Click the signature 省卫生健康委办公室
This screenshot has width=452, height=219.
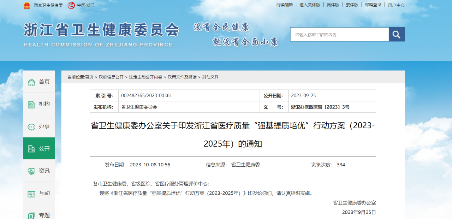coord(355,203)
